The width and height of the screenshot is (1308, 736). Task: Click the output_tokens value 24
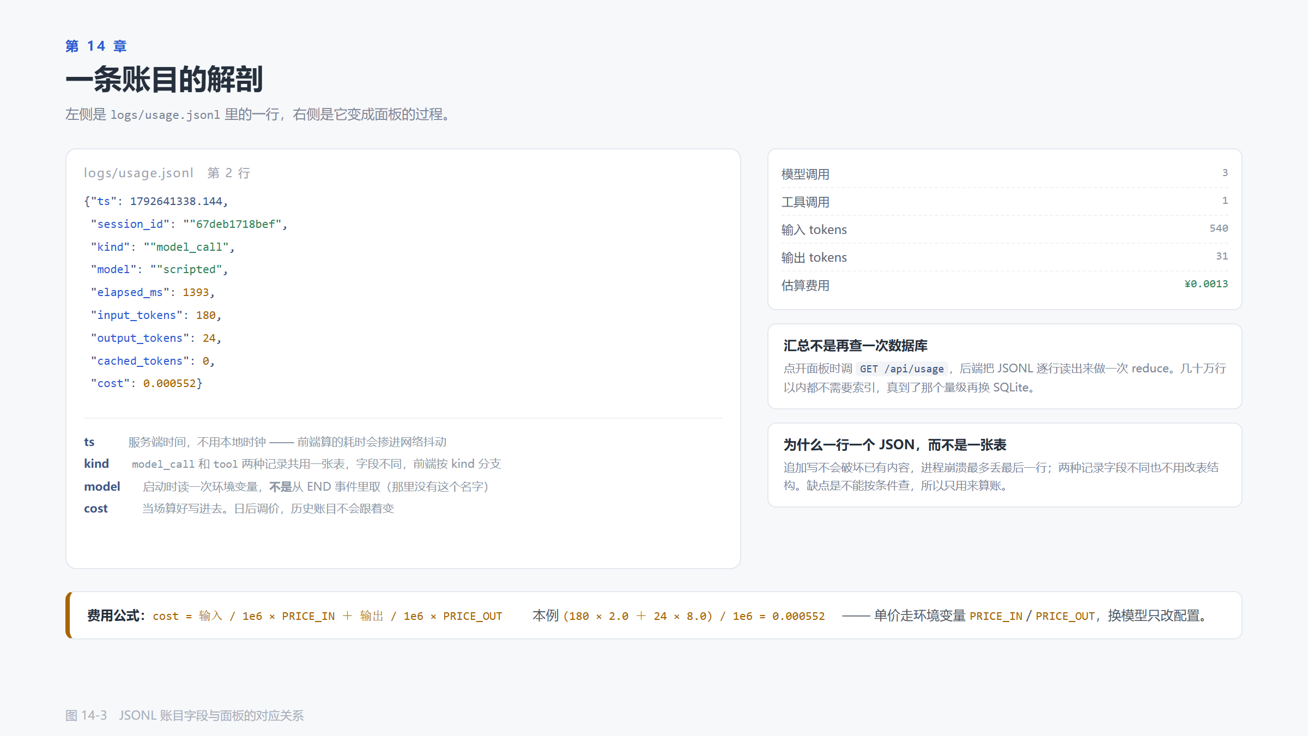209,338
